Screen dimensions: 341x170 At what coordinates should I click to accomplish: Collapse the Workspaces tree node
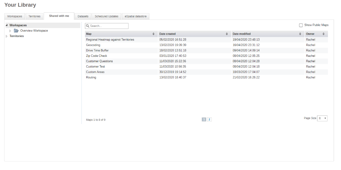7,25
